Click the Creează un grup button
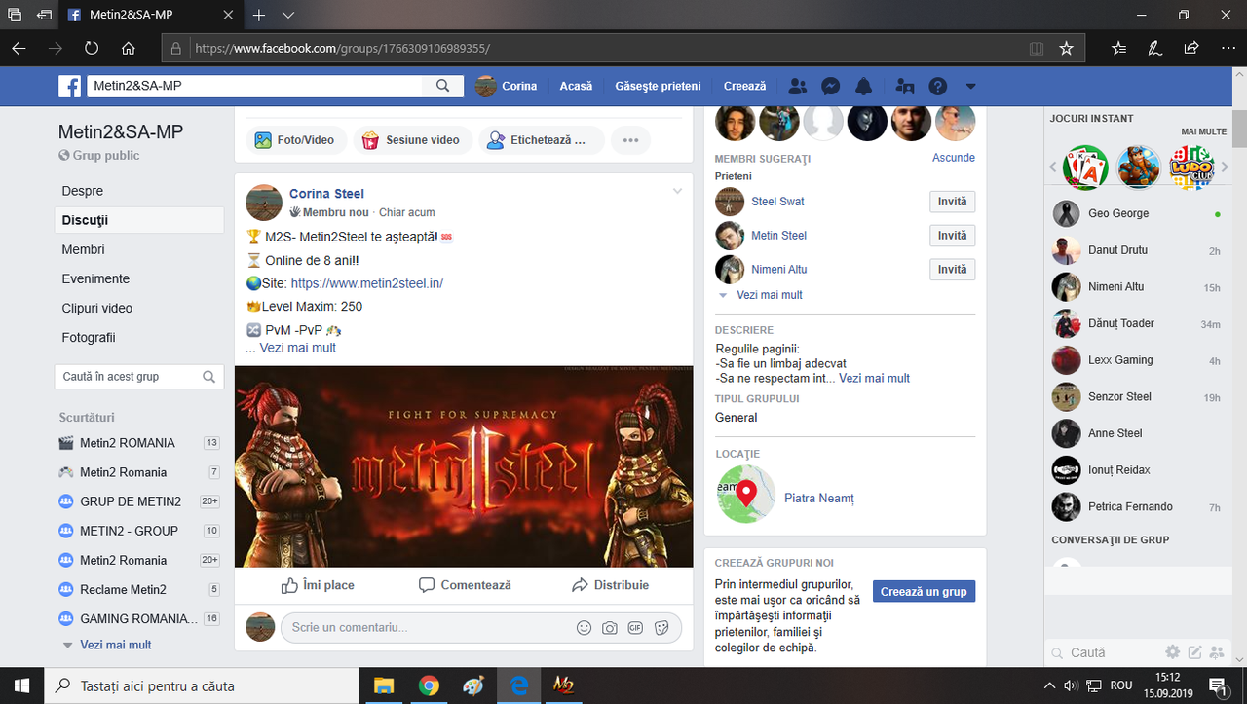 tap(924, 591)
